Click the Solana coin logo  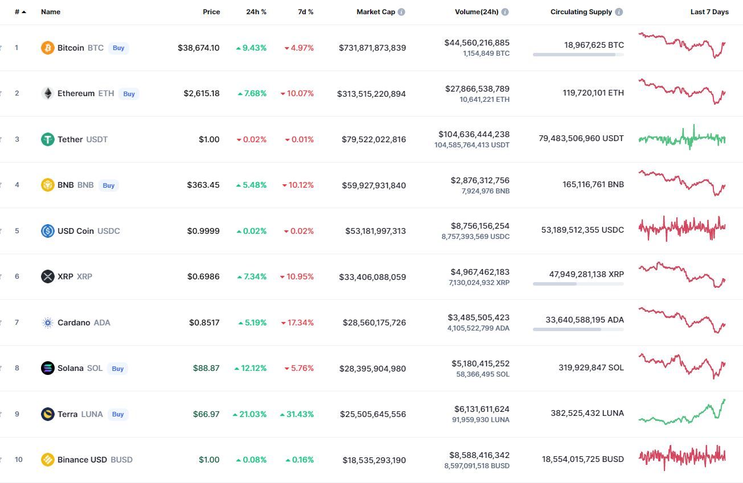[48, 368]
